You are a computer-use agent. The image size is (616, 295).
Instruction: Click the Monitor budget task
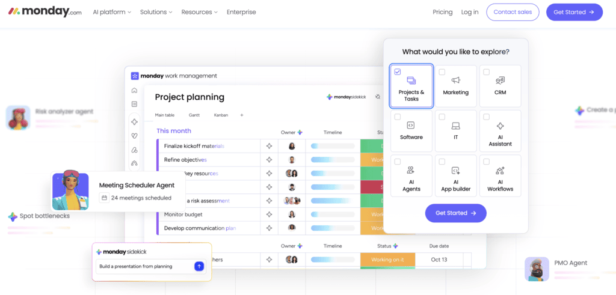coord(183,214)
